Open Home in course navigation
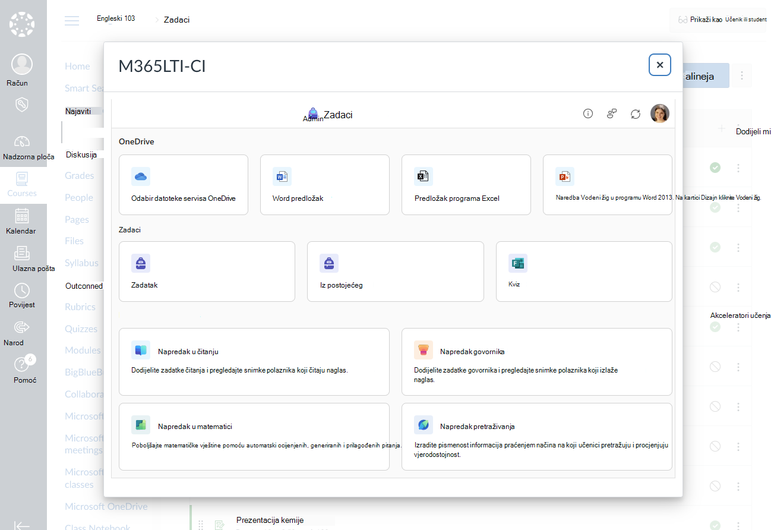Viewport: 771px width, 530px height. [x=77, y=67]
